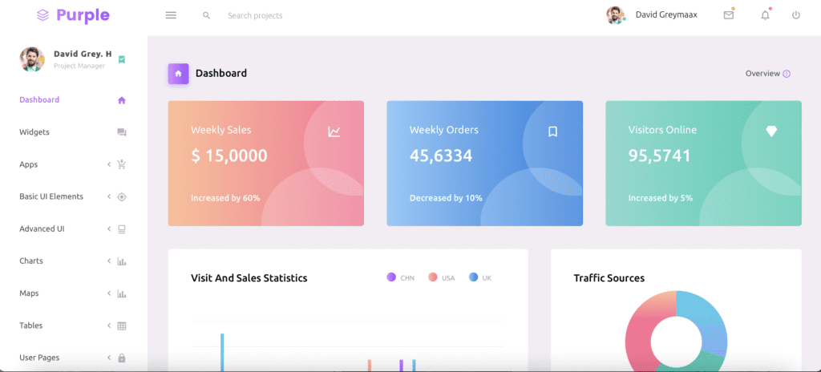
Task: Click Increased by 60% text
Action: point(225,198)
